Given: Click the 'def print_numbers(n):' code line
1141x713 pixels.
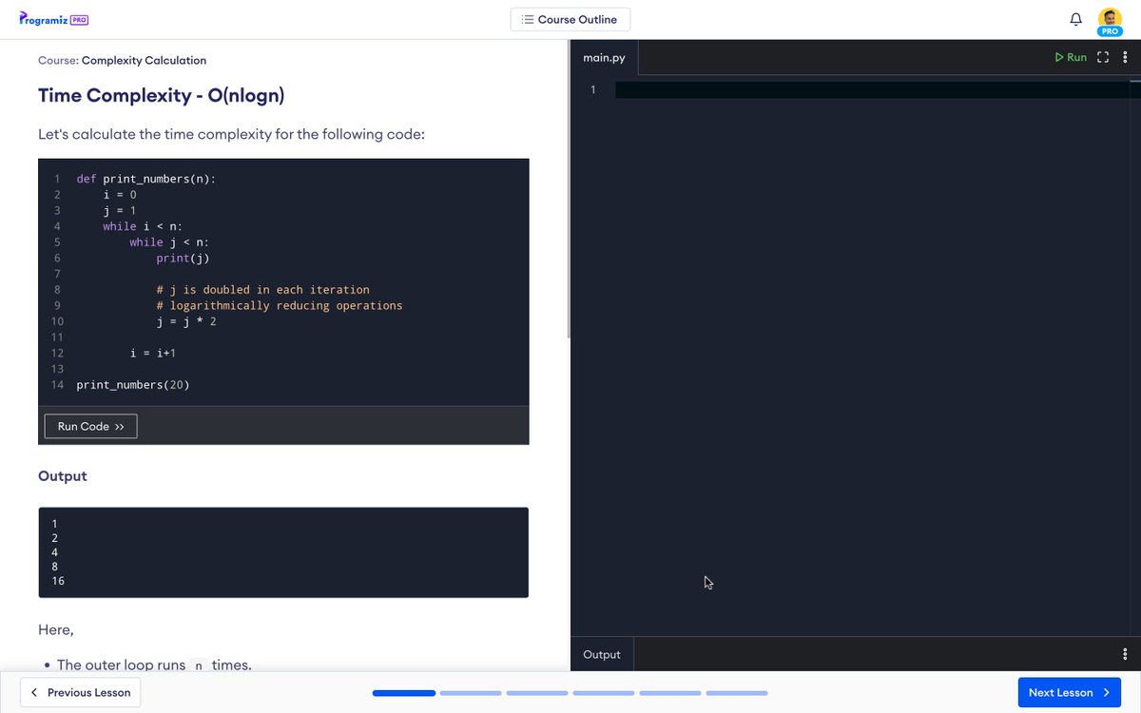Looking at the screenshot, I should pyautogui.click(x=146, y=179).
